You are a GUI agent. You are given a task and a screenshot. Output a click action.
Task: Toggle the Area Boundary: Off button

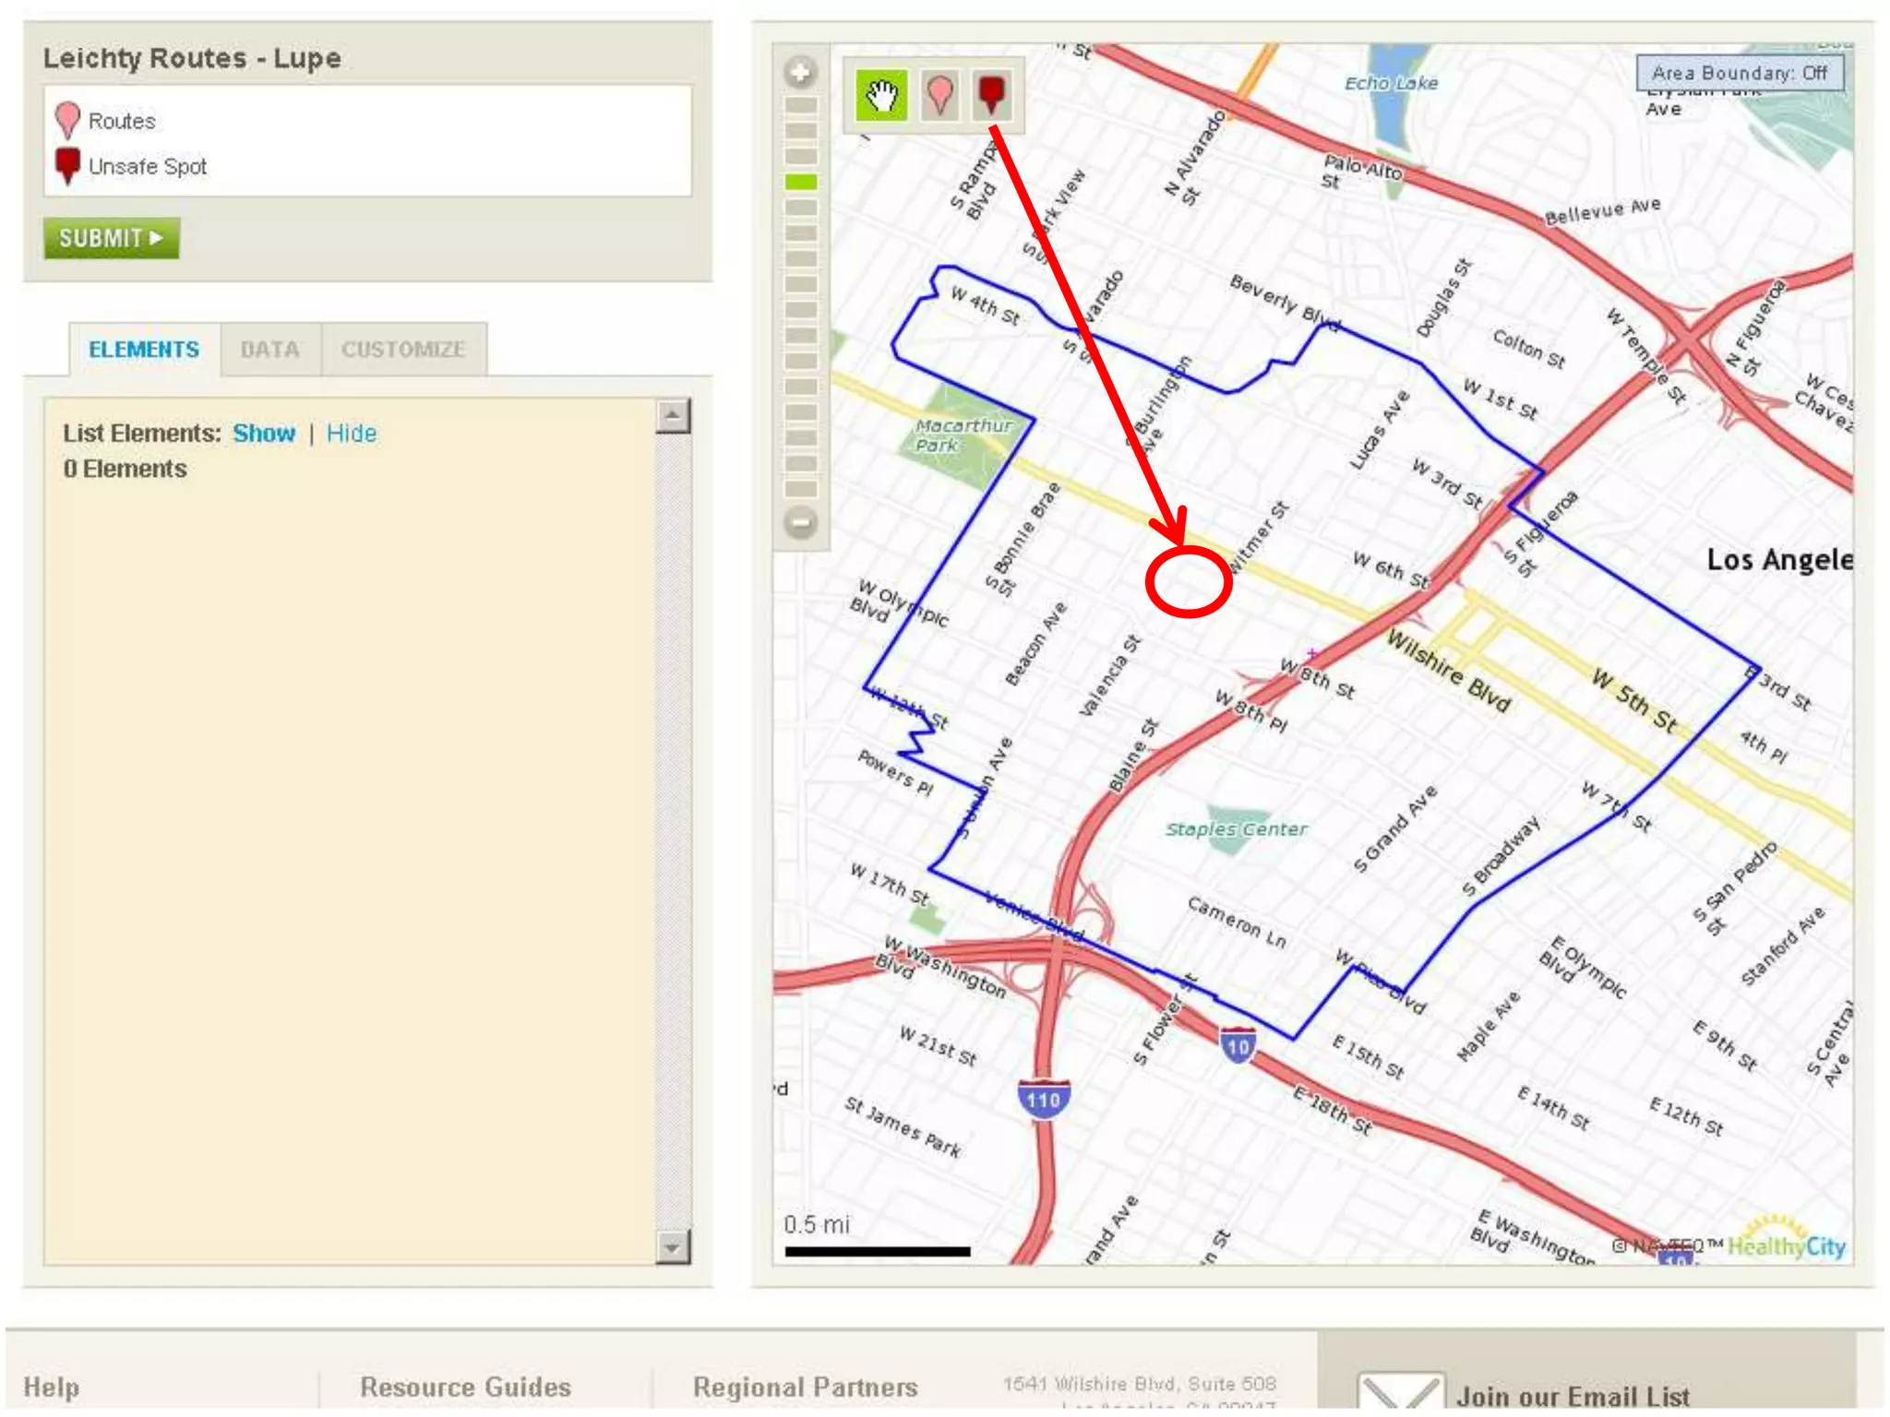[1739, 73]
